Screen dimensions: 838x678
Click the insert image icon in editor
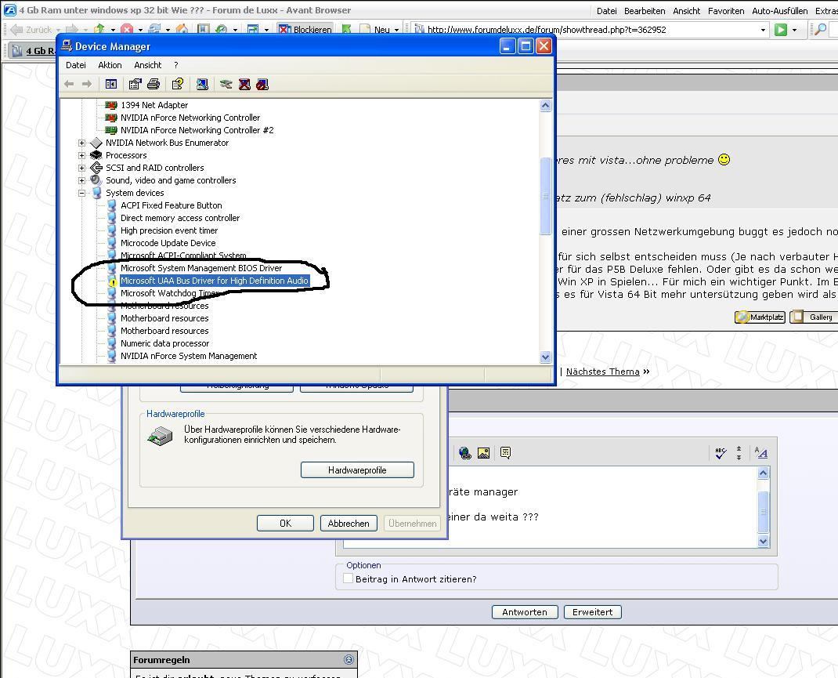click(x=484, y=453)
